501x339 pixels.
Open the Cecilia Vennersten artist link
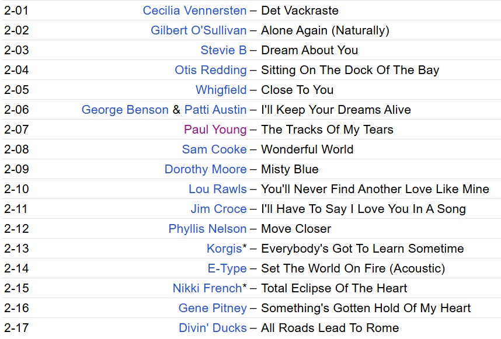194,11
